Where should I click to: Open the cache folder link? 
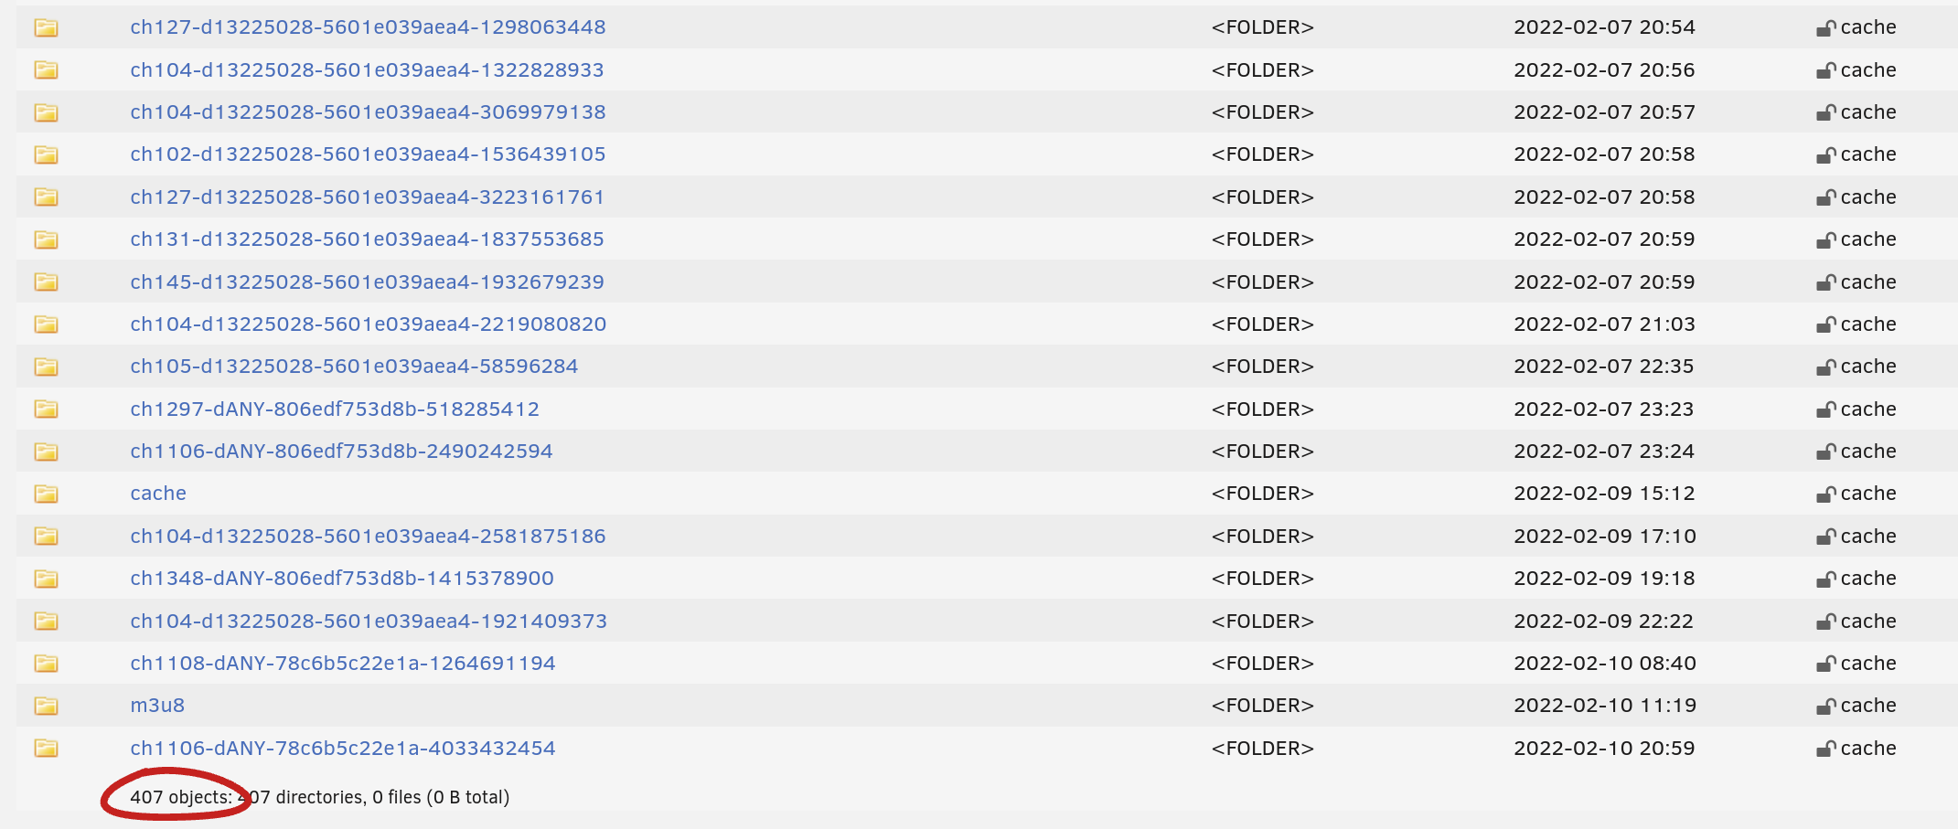tap(158, 494)
